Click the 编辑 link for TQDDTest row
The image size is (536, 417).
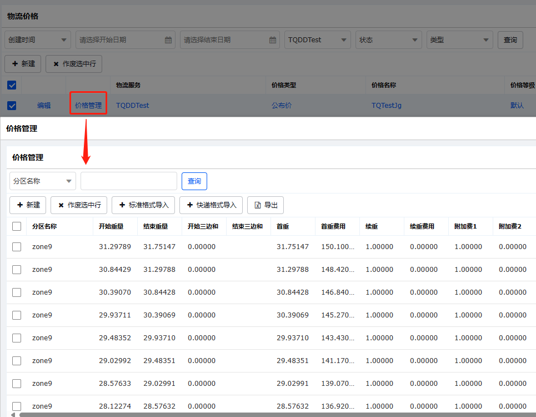pos(44,105)
